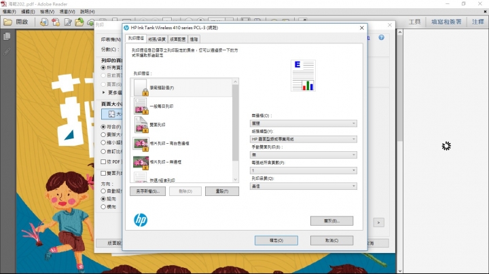Select 所有頁面 radio in print dialog
Image resolution: width=489 pixels, height=274 pixels.
pos(103,68)
